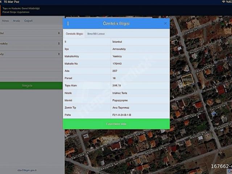Close the Öznitelik Bilgisi dialog
Image resolution: width=232 pixels, height=174 pixels.
[x=165, y=24]
